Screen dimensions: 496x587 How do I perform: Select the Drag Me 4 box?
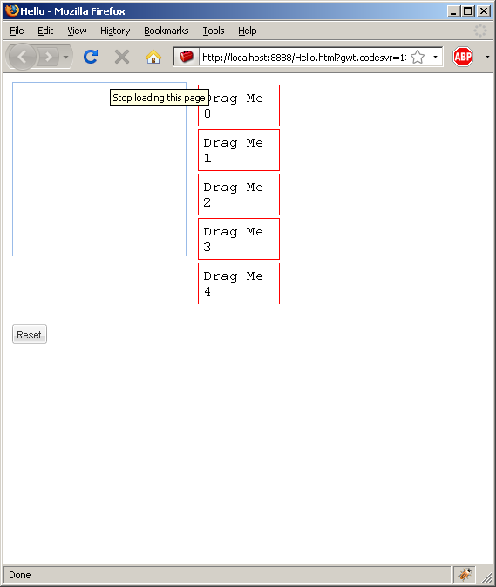pos(239,283)
